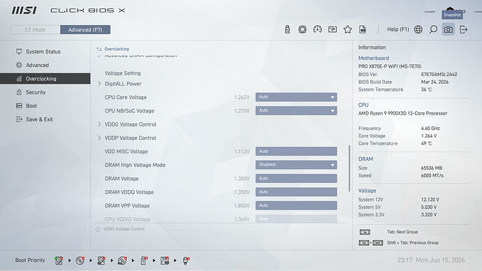
Task: Click BIOS Build Date Mar 24, 2026
Action: pos(434,82)
